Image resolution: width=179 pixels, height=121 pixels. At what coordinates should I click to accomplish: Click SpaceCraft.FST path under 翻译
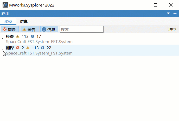pyautogui.click(x=39, y=53)
